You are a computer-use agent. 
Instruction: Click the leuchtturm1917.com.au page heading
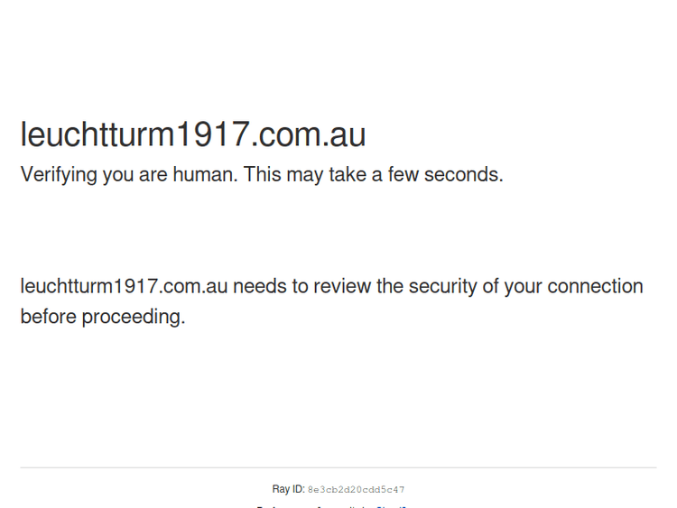[x=192, y=135]
